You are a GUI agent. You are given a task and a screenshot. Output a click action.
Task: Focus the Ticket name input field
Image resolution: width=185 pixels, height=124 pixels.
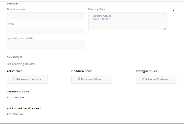[x=46, y=16]
